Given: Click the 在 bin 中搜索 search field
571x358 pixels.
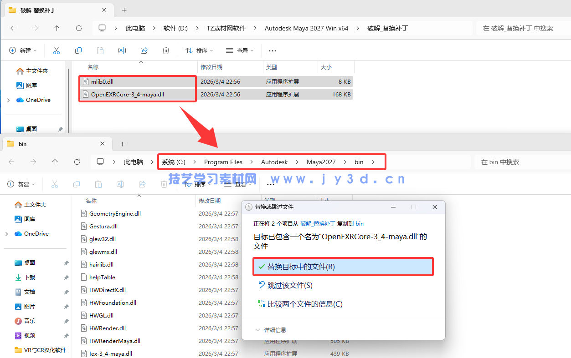Looking at the screenshot, I should (x=520, y=162).
